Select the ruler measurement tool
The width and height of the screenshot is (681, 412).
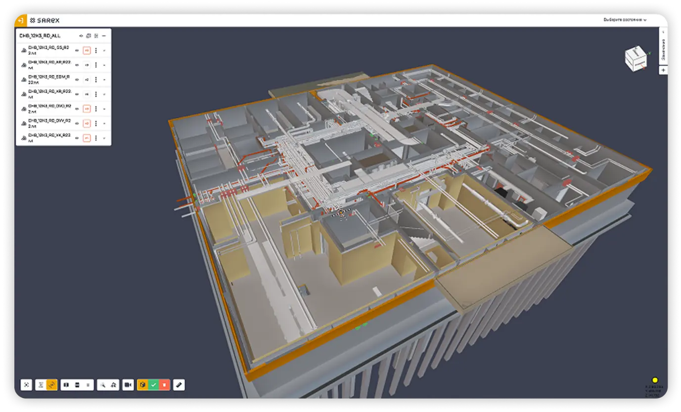tap(179, 385)
